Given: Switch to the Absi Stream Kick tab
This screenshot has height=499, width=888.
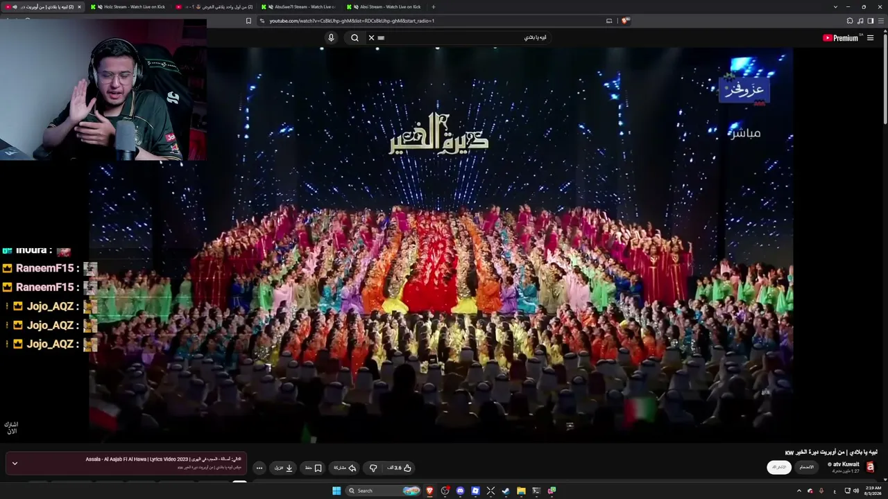Looking at the screenshot, I should pos(385,7).
